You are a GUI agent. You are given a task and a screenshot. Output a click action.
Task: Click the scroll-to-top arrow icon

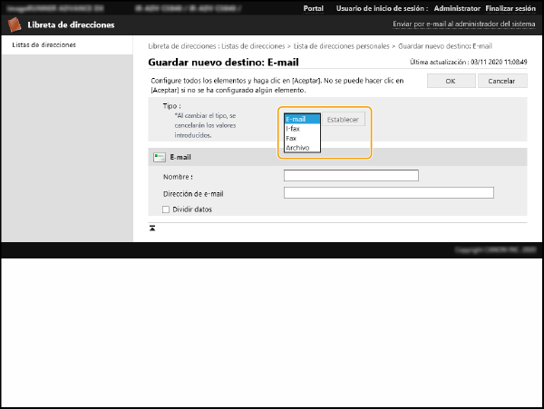coord(152,228)
